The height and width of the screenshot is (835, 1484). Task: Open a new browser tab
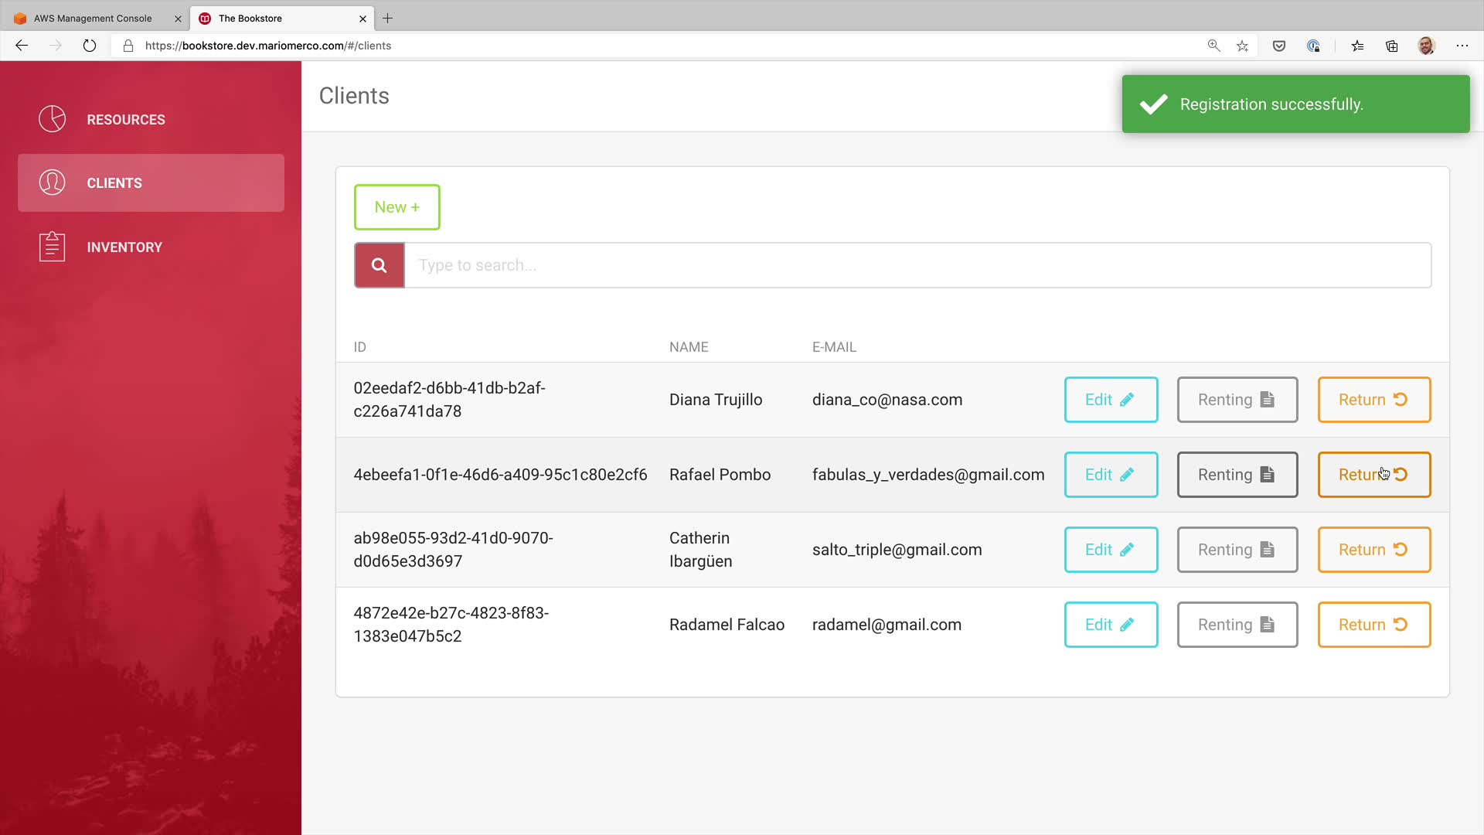[x=388, y=19]
